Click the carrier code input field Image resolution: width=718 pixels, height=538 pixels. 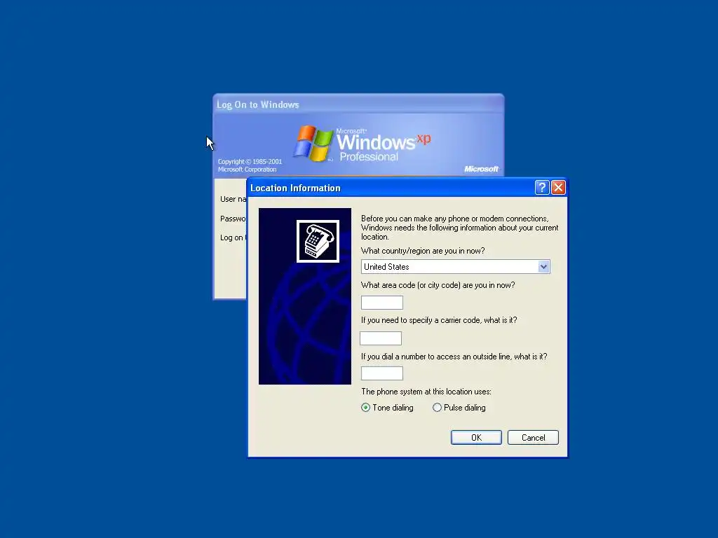coord(381,338)
